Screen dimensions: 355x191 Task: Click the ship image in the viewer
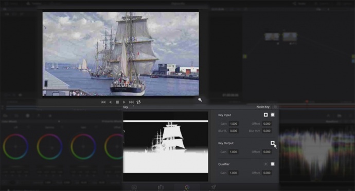[x=121, y=54]
